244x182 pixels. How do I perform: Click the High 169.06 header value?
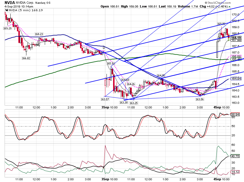tap(129, 6)
